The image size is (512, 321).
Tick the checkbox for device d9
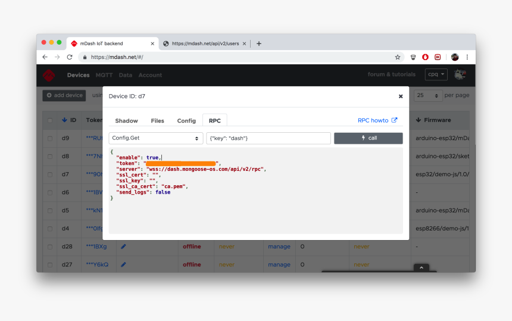tap(50, 138)
